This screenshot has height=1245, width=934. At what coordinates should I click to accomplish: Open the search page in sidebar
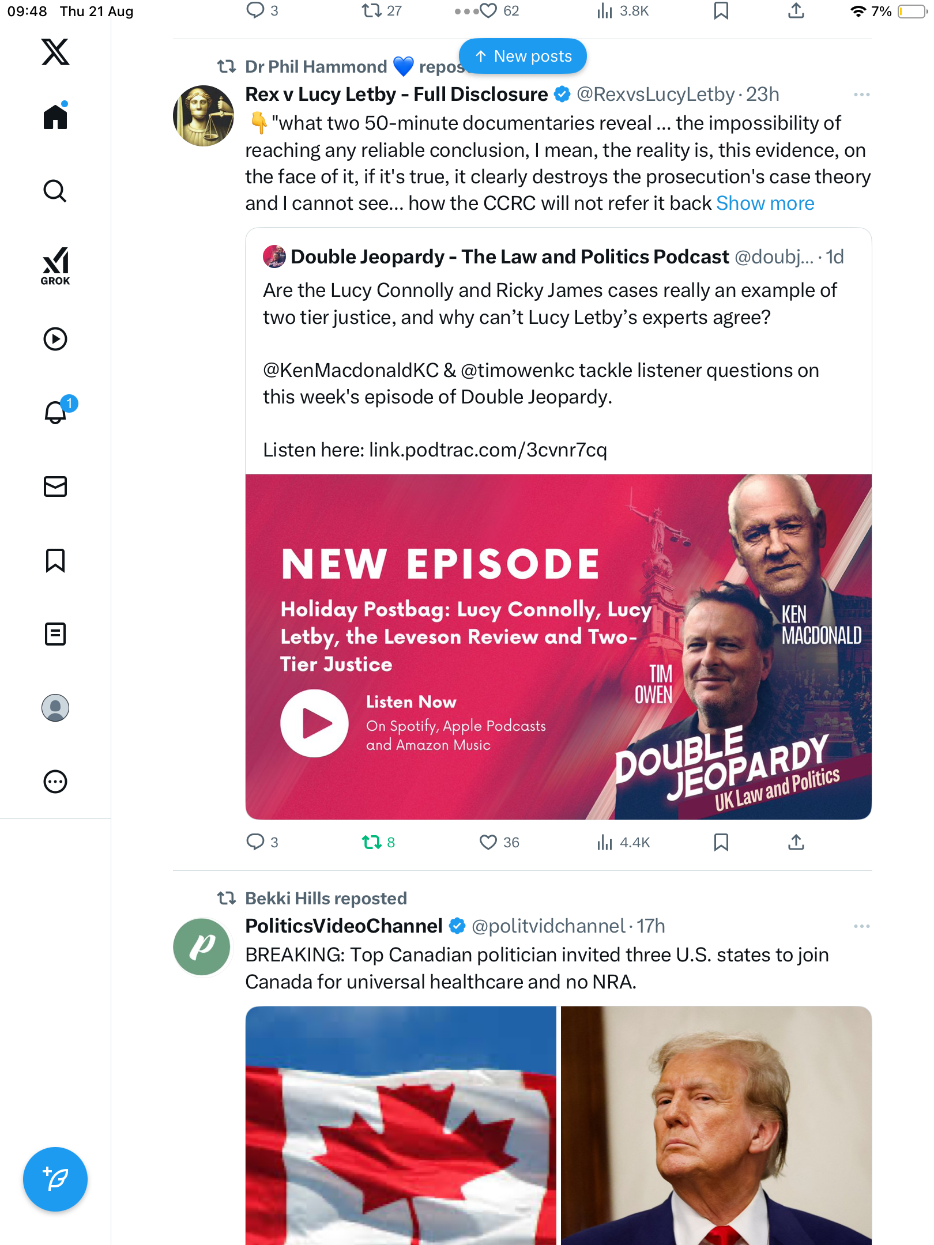click(x=55, y=191)
